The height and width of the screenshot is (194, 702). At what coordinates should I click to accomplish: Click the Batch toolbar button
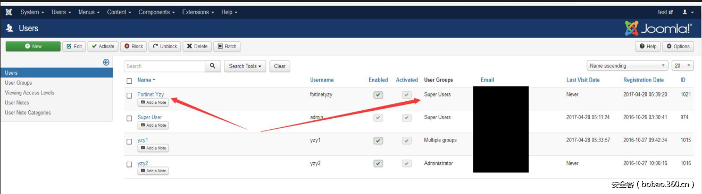pyautogui.click(x=227, y=46)
